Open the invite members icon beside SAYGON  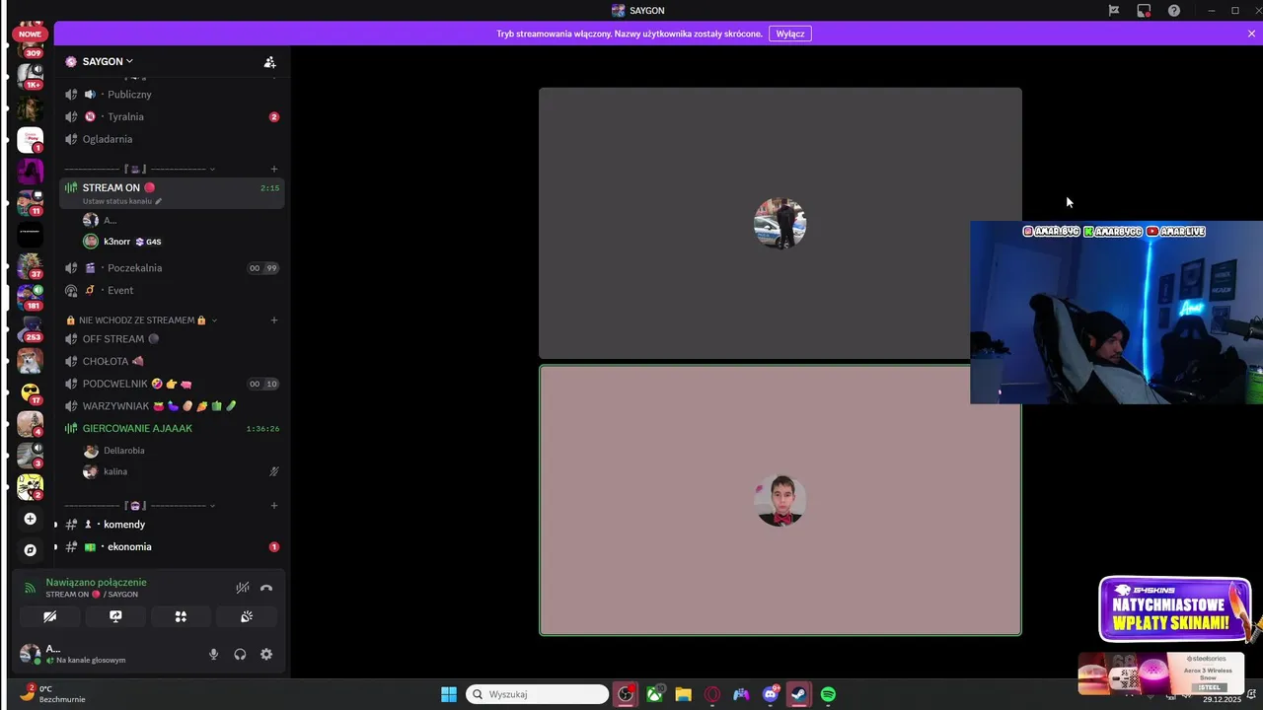click(269, 61)
